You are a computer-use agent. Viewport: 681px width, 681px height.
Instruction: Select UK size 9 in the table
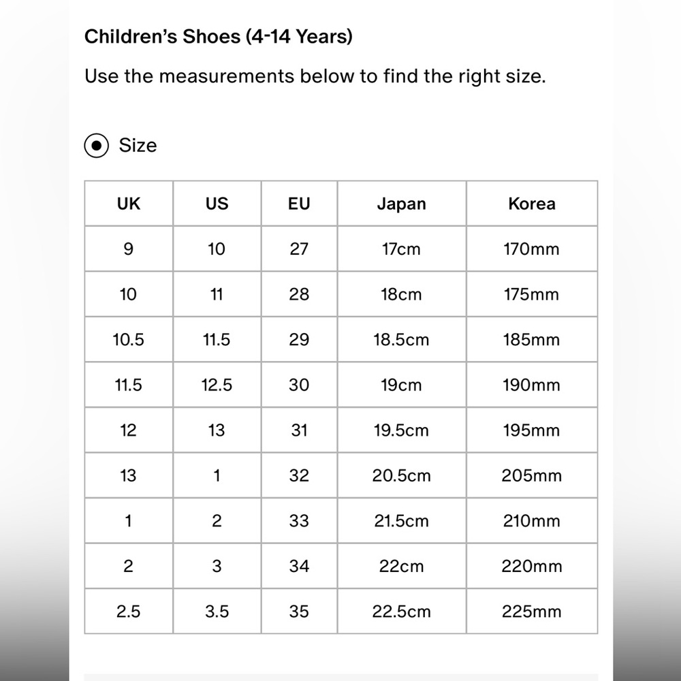point(128,249)
